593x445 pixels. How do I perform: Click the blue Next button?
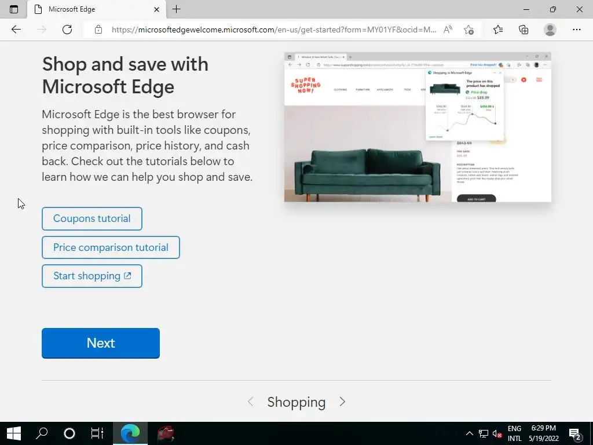coord(101,343)
